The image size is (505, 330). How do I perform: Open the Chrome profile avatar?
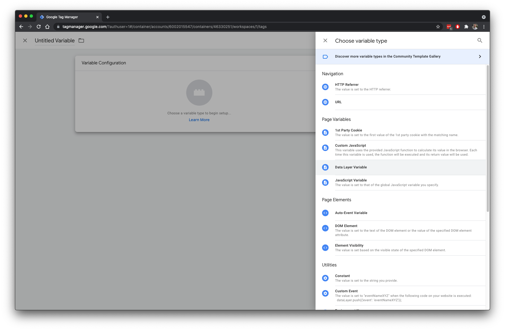click(x=475, y=27)
